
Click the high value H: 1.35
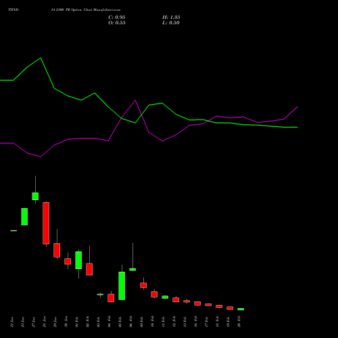click(171, 18)
